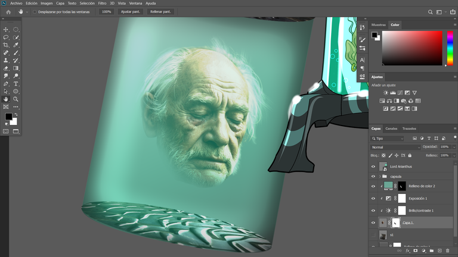Open the Color panel options menu
This screenshot has width=458, height=257.
455,25
